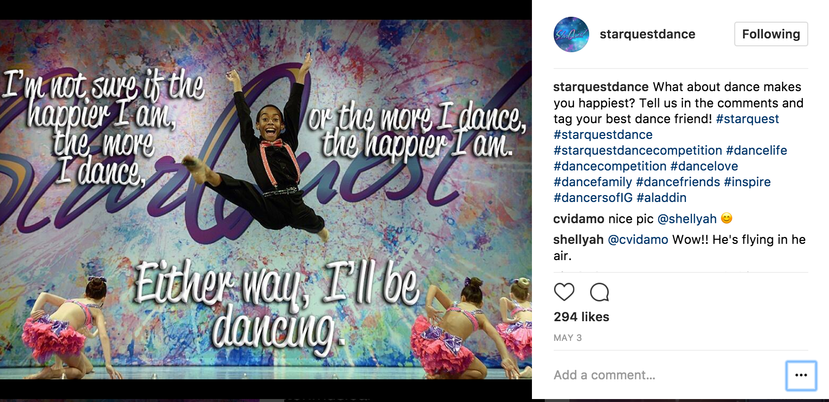
Task: Like the post with the heart icon
Action: pos(564,292)
